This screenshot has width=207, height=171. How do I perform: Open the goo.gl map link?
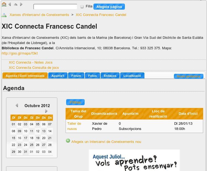click(x=20, y=53)
